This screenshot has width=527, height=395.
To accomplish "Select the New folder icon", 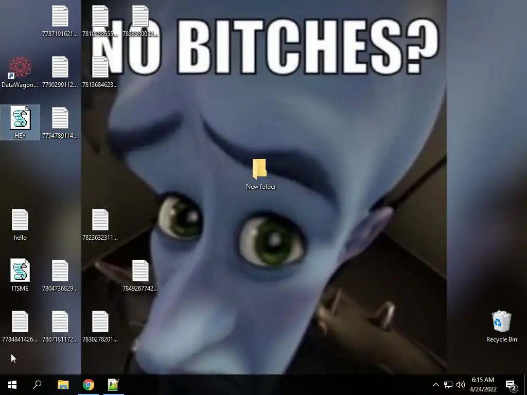I will (x=259, y=169).
